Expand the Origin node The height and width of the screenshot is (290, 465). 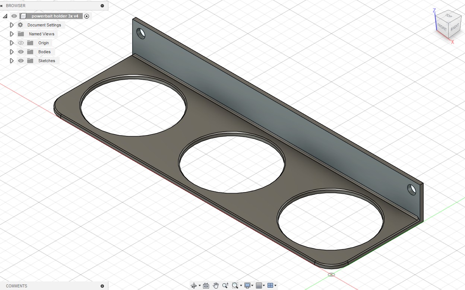click(x=12, y=43)
